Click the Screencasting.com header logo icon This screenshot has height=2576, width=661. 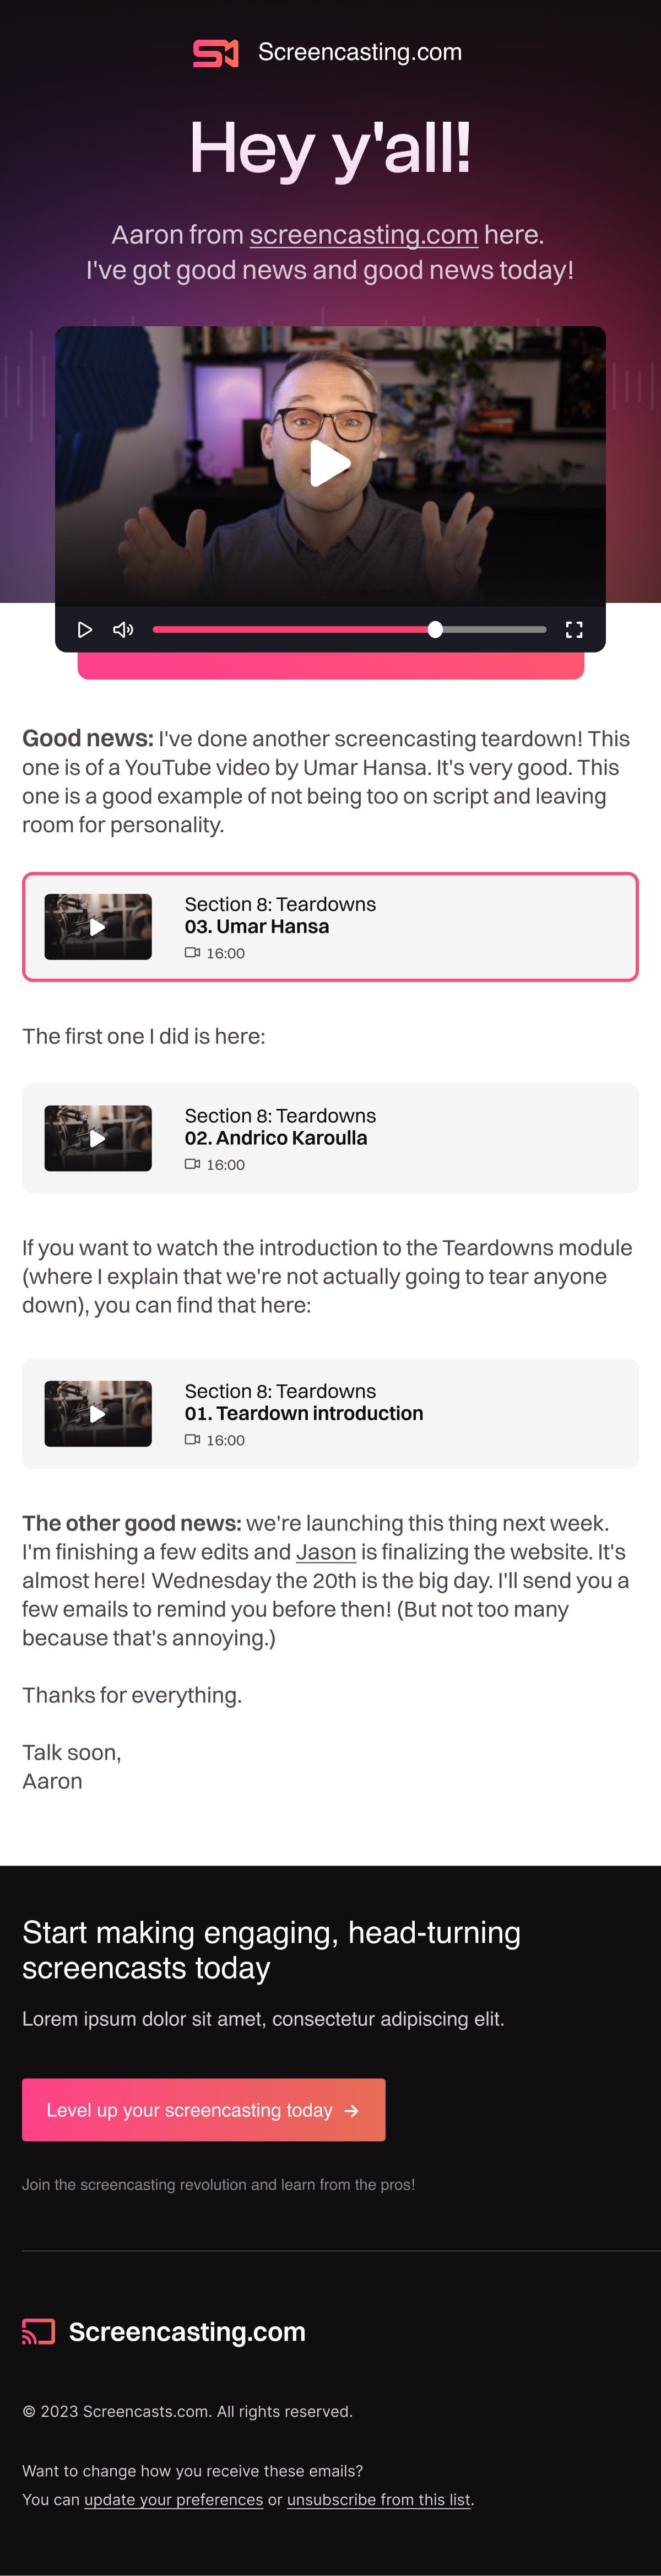215,53
